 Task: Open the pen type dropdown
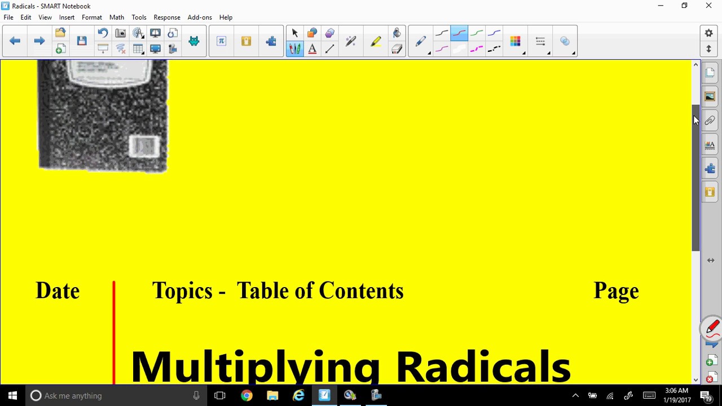point(421,41)
